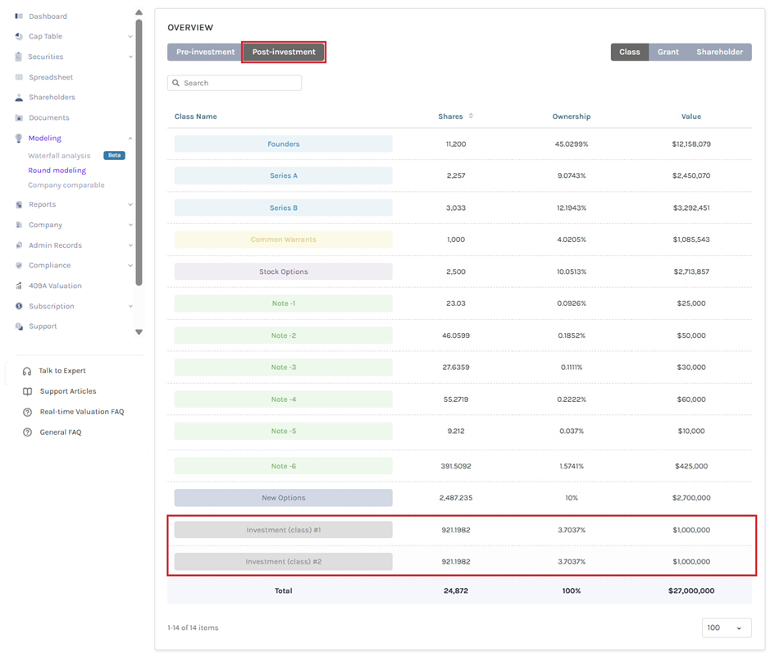Select the Shareholder view toggle
This screenshot has height=653, width=770.
(x=719, y=52)
